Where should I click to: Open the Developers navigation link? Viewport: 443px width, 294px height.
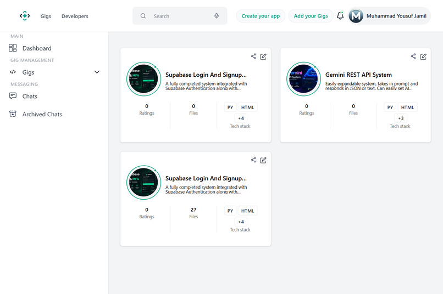click(75, 16)
